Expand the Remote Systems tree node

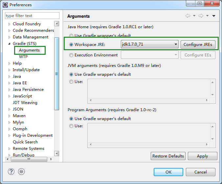pos(9,149)
